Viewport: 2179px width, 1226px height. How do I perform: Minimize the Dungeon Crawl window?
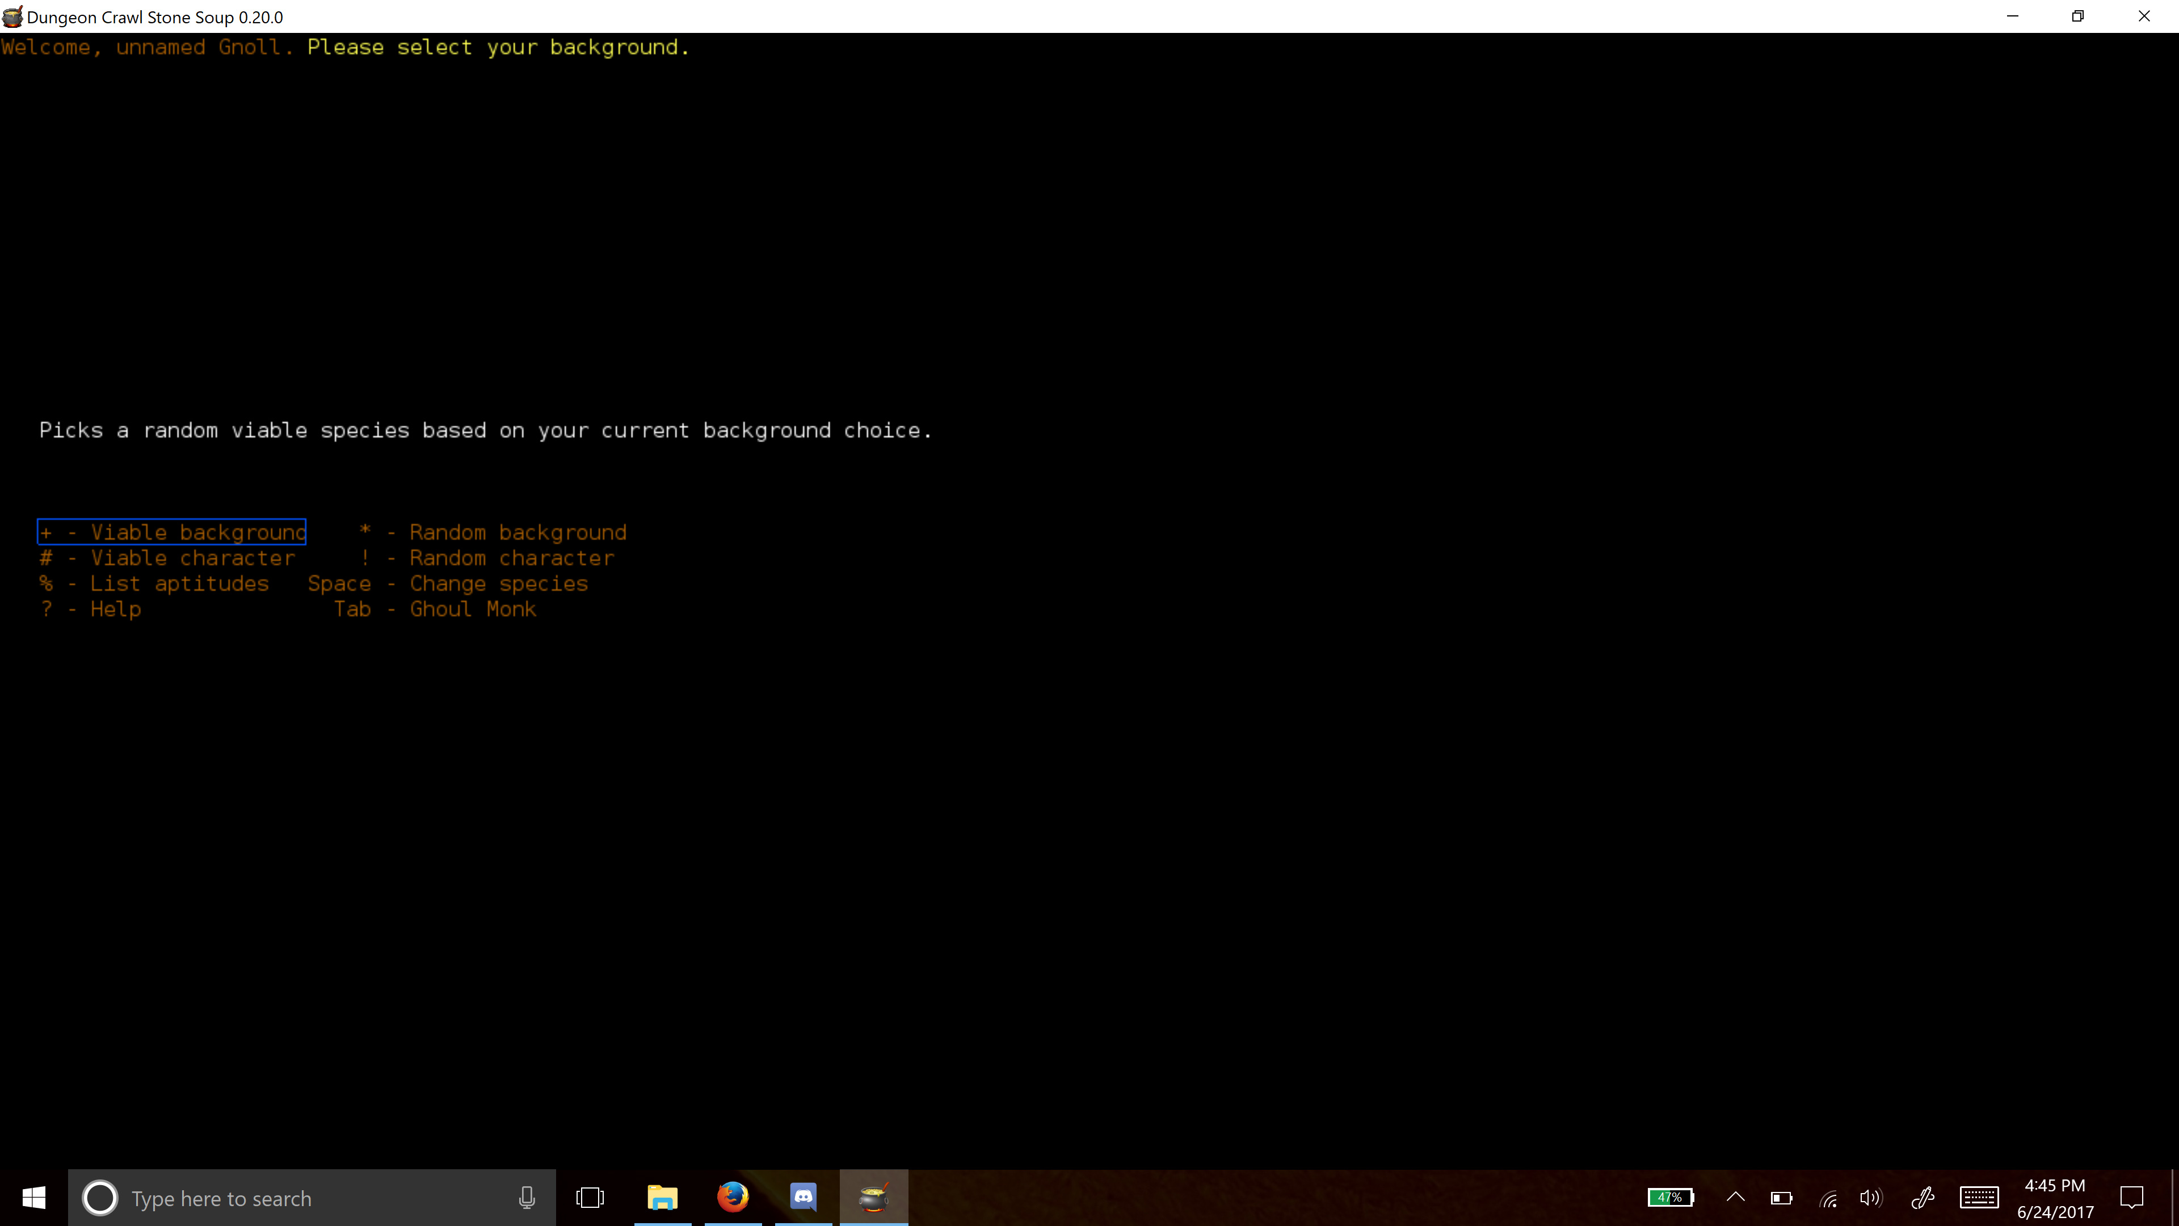[x=2013, y=16]
